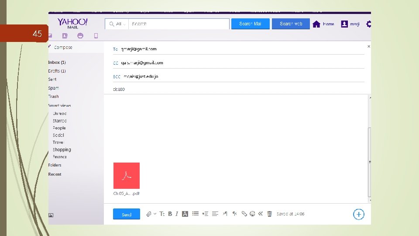Select the People smart view
419x236 pixels.
coord(59,128)
